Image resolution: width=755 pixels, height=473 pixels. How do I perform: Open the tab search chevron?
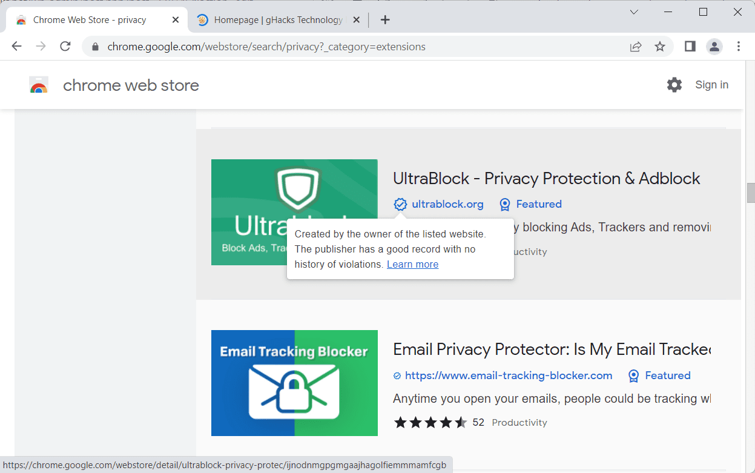(x=634, y=12)
